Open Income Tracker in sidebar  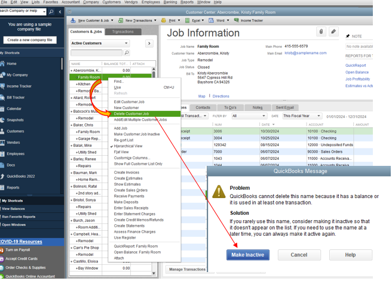19,86
